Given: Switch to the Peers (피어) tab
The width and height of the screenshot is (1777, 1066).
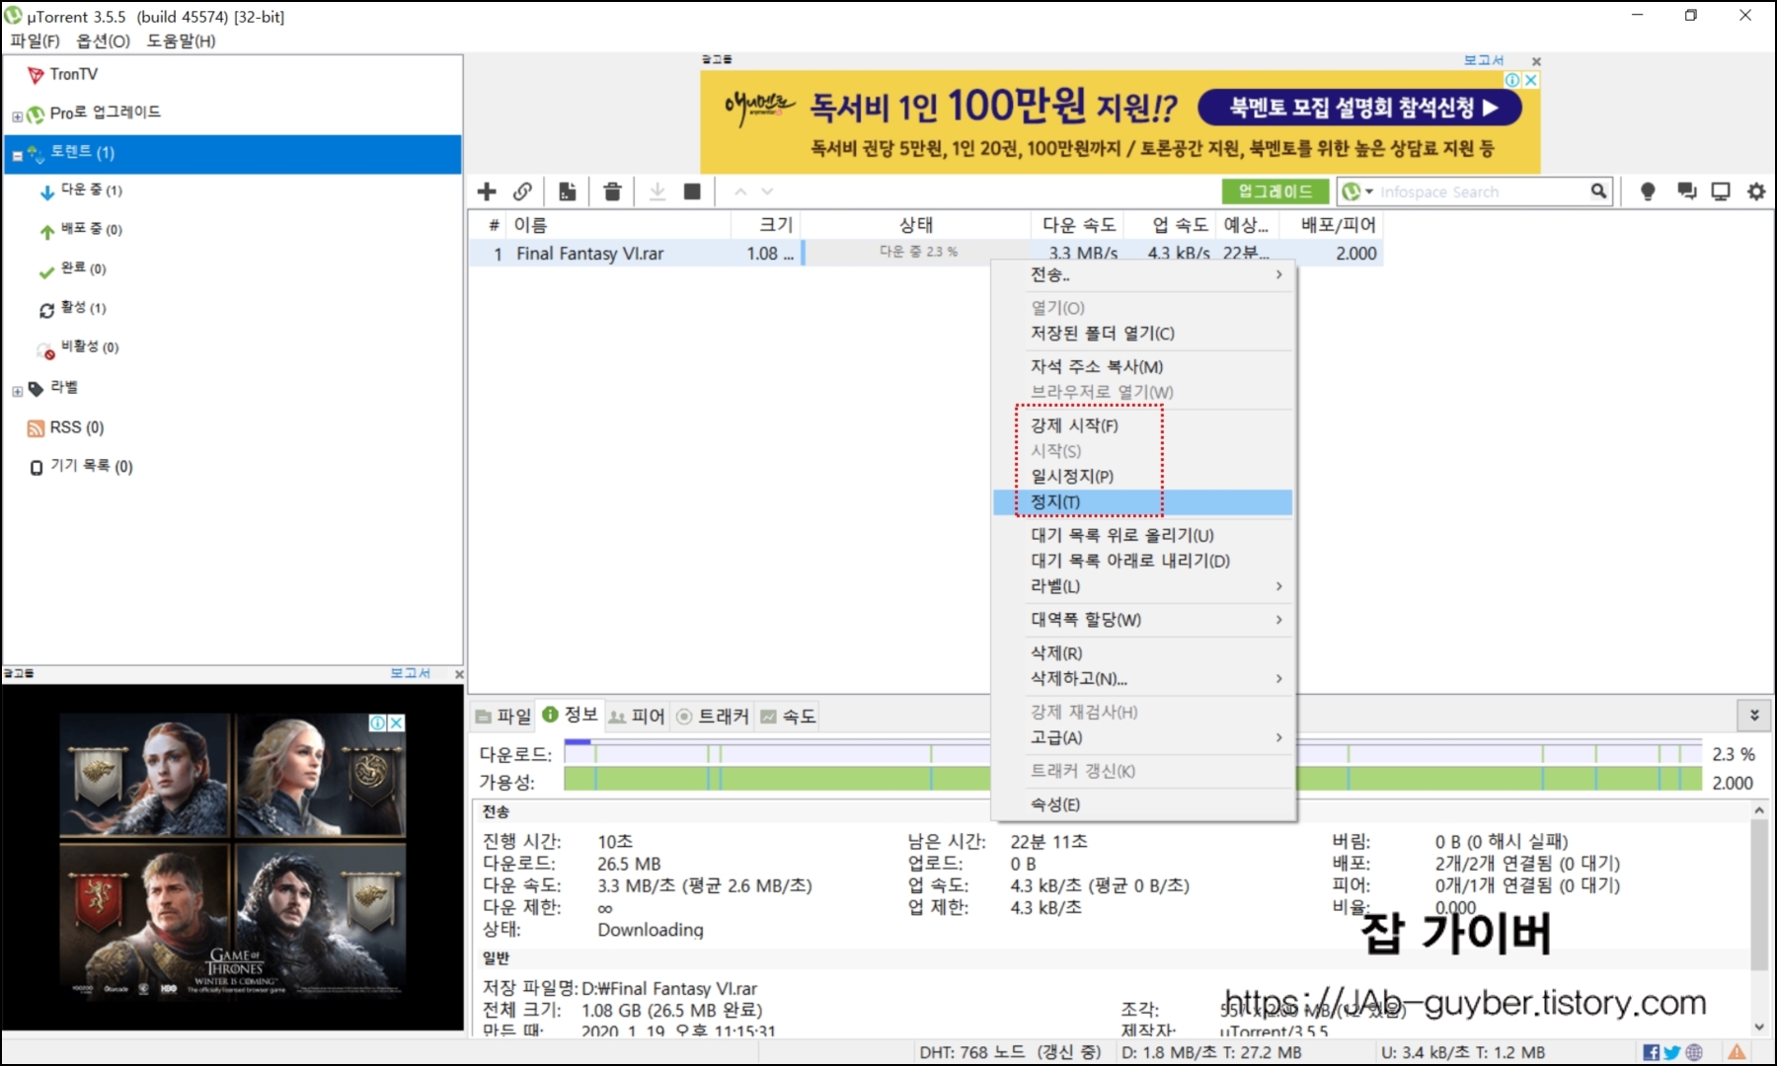Looking at the screenshot, I should pyautogui.click(x=638, y=717).
